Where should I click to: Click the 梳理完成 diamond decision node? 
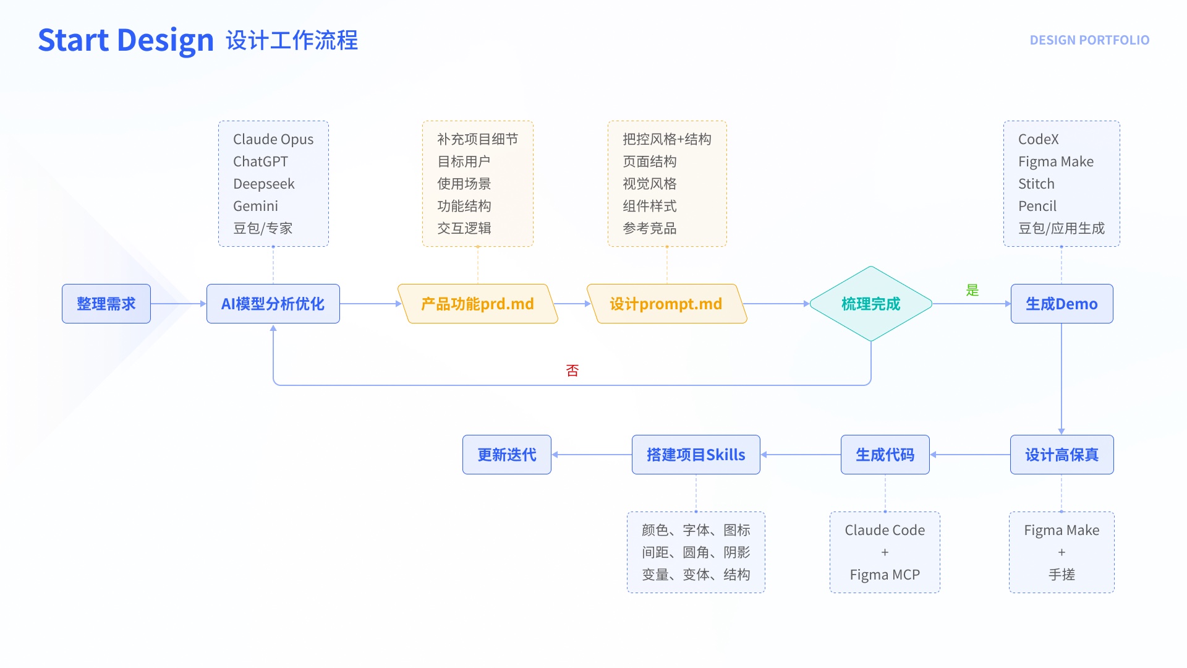click(871, 304)
